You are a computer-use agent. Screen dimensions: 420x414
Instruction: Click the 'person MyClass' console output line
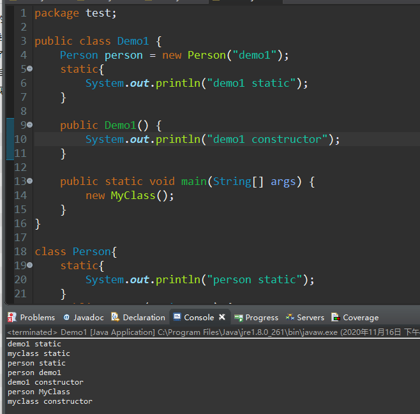pos(39,392)
